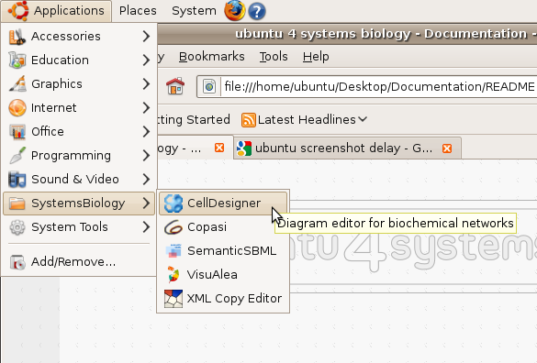Click the System Tools gear icon
The height and width of the screenshot is (363, 537).
(17, 226)
